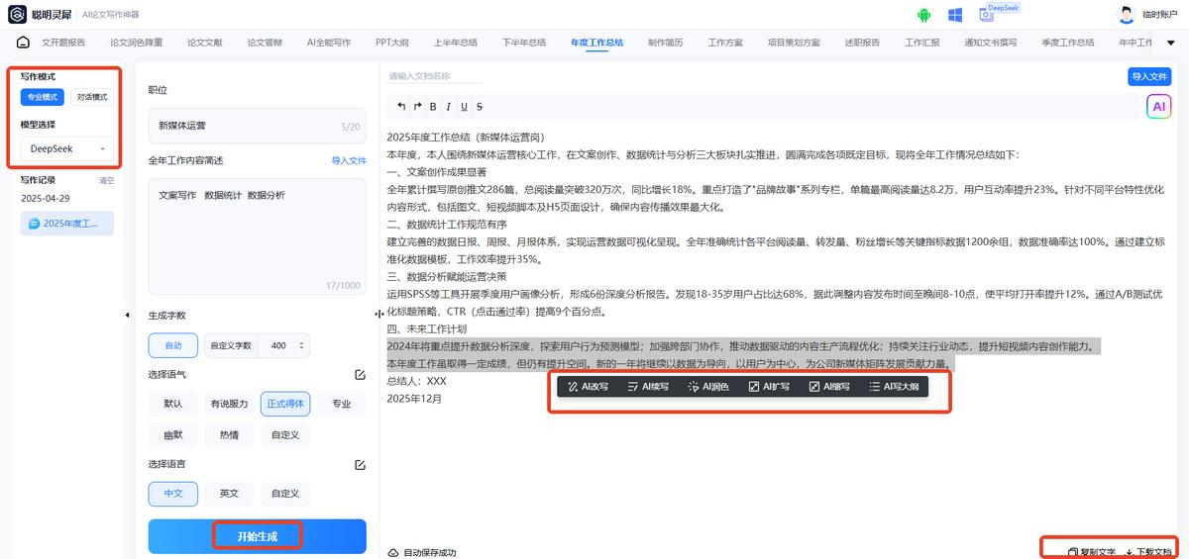1189x559 pixels.
Task: Click the redo arrow in editor toolbar
Action: click(417, 107)
